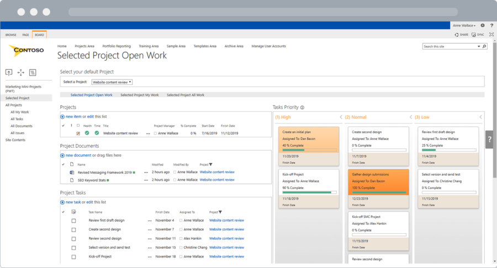Open the Selected Project My Work link
This screenshot has height=268, width=497.
pyautogui.click(x=139, y=95)
